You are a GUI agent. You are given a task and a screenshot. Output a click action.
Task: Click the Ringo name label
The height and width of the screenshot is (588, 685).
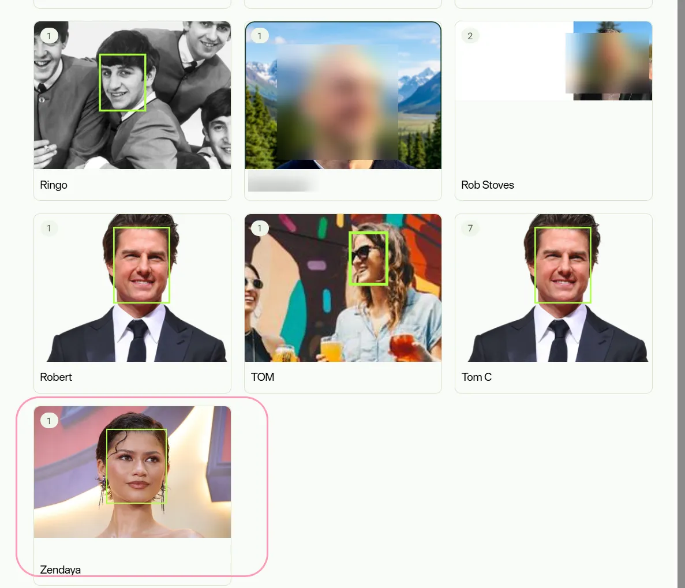pyautogui.click(x=54, y=185)
